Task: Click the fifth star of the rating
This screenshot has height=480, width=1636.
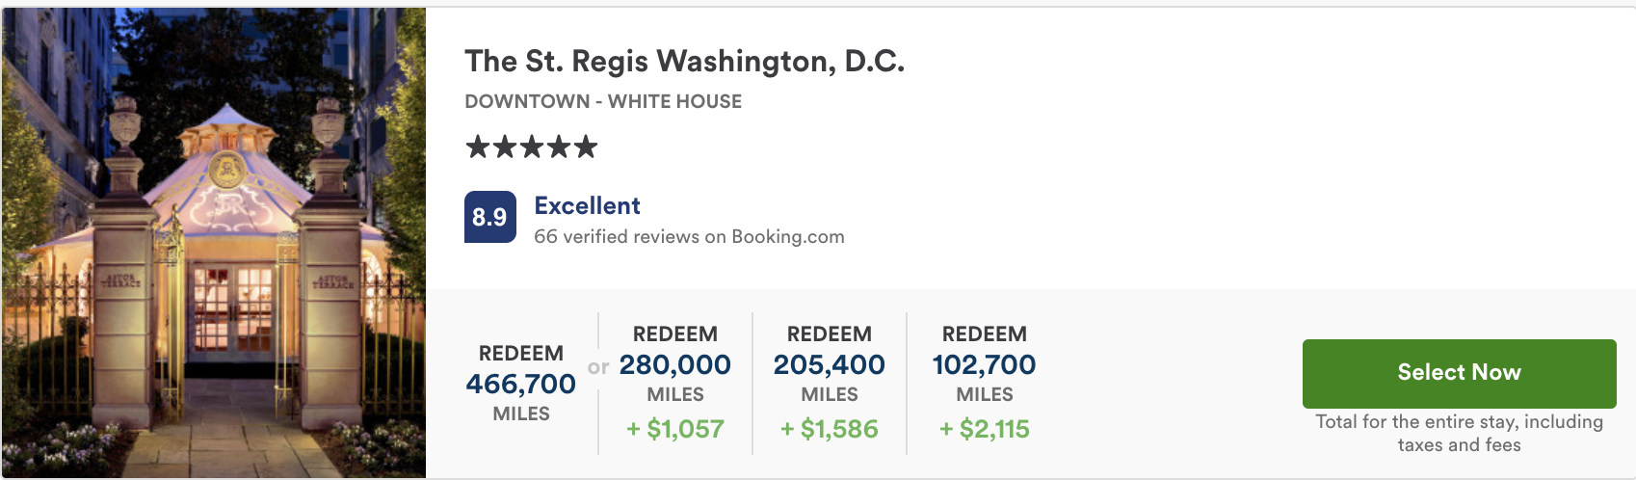Action: point(586,147)
